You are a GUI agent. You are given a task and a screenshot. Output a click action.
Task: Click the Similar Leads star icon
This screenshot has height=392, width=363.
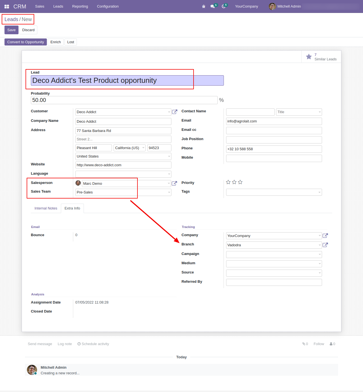[309, 57]
